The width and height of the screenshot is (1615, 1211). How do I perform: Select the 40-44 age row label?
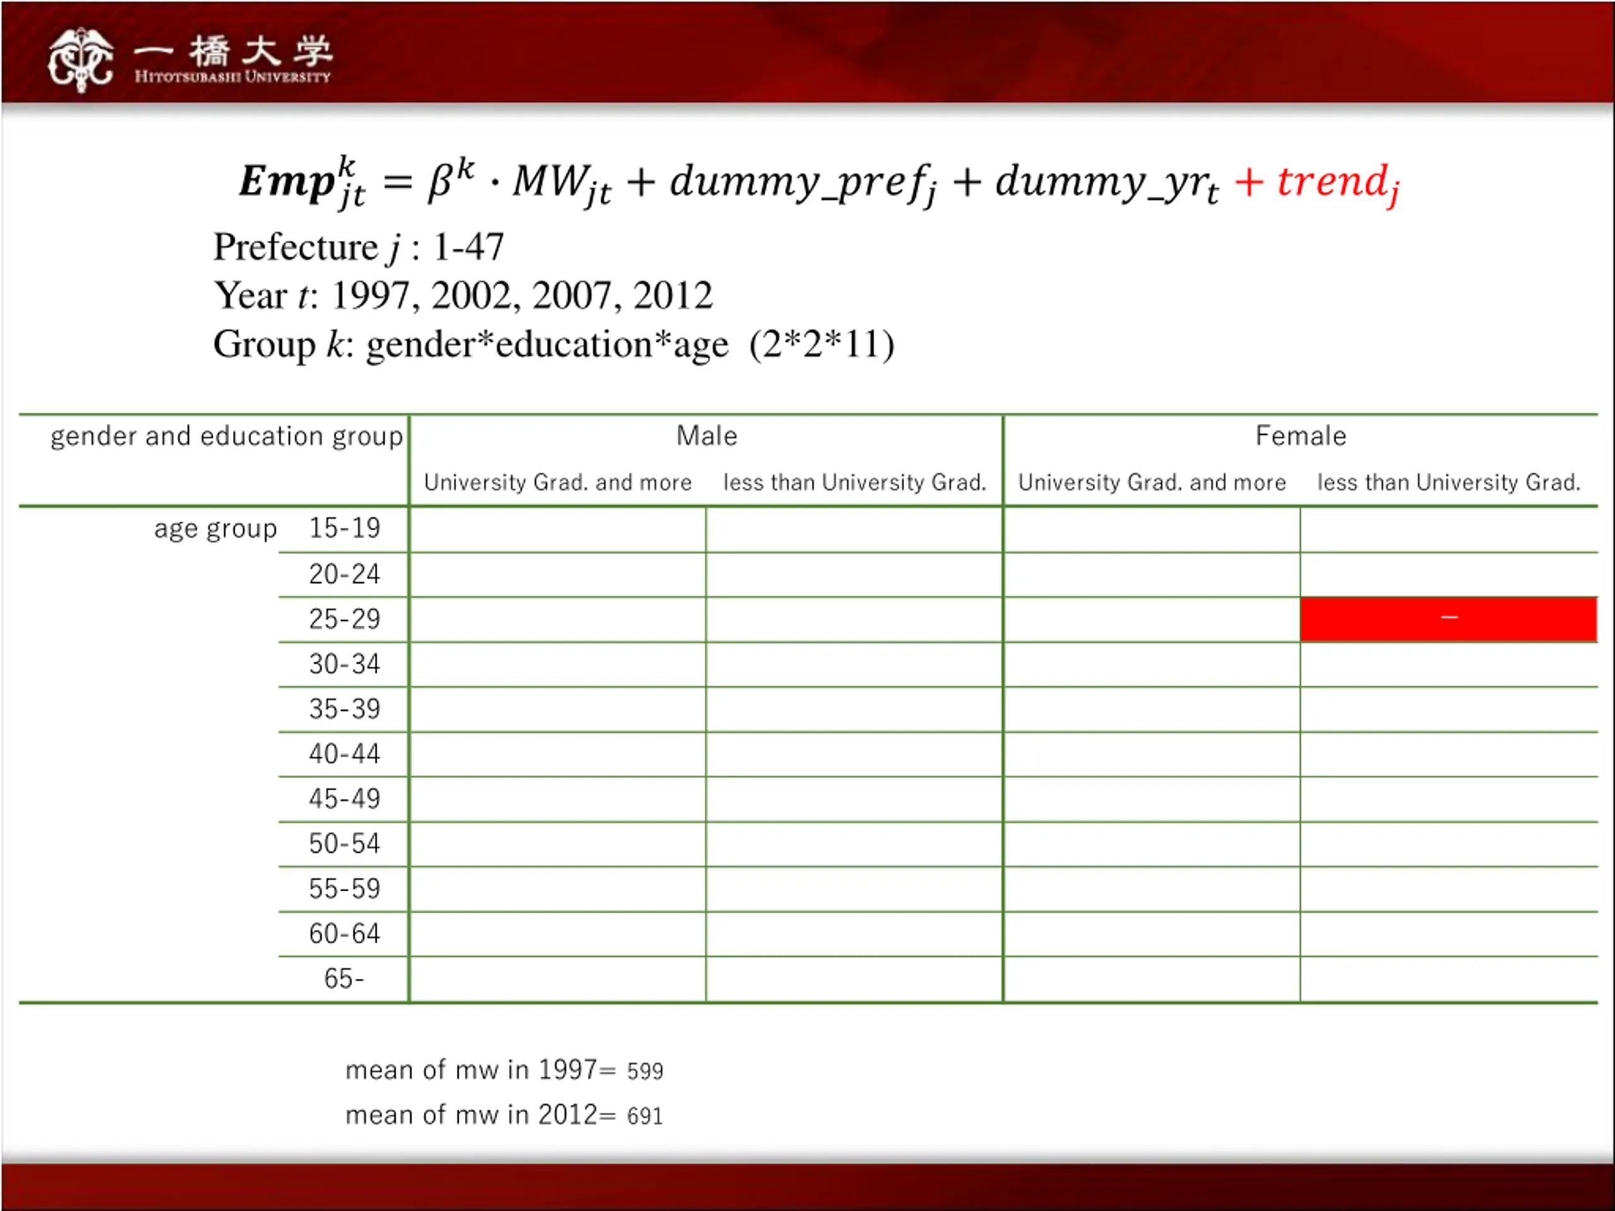344,754
